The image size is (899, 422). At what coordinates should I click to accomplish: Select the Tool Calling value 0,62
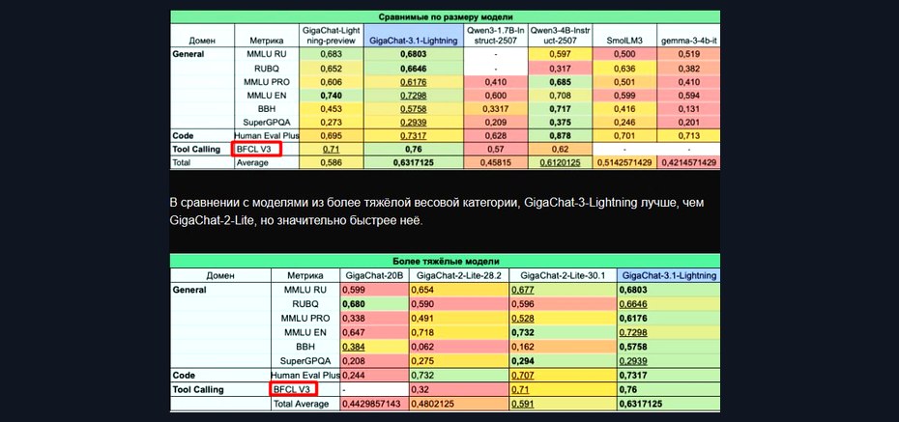pos(560,150)
